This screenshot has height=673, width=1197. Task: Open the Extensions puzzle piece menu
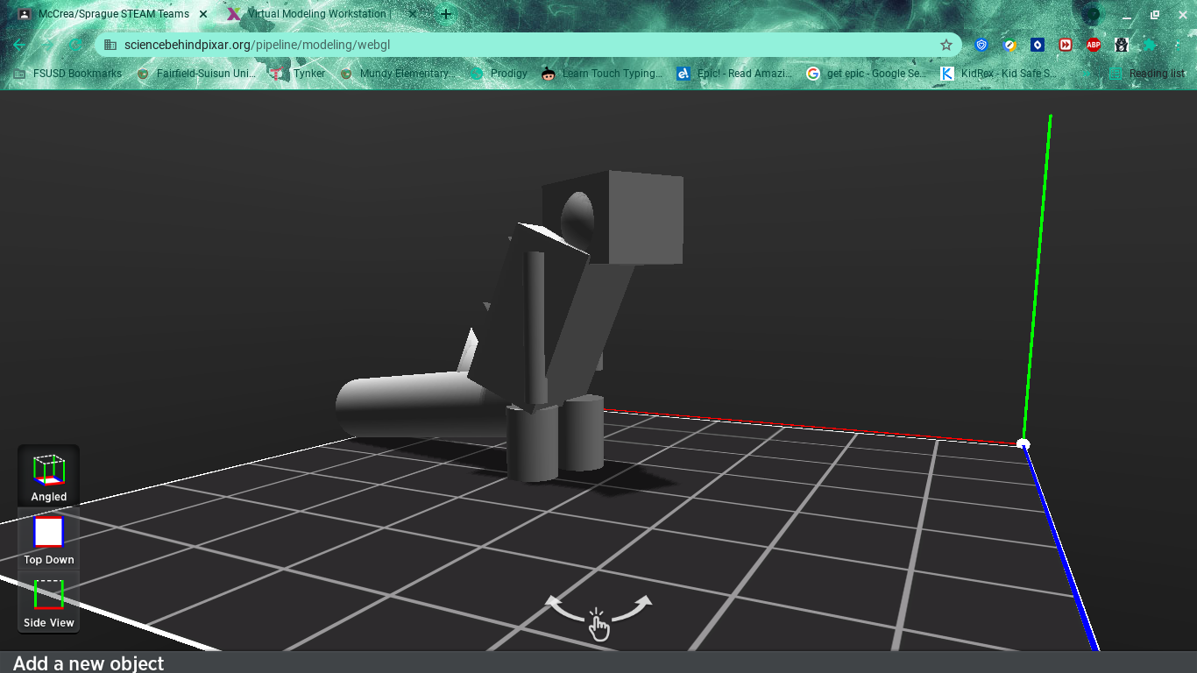pos(1150,45)
